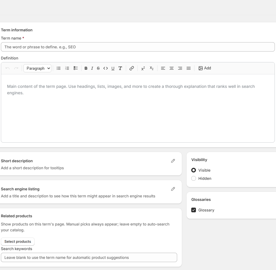Edit the Short description with pencil icon
This screenshot has width=276, height=270.
[x=173, y=161]
